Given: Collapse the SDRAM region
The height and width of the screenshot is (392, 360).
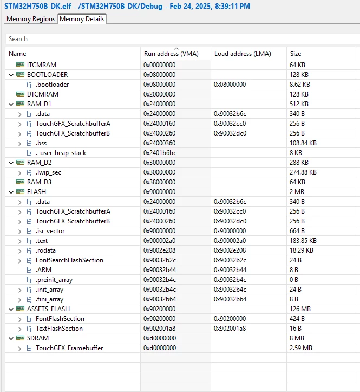Looking at the screenshot, I should coord(11,338).
